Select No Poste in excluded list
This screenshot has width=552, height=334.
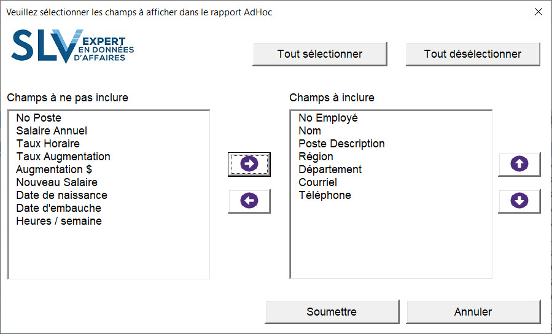[39, 118]
